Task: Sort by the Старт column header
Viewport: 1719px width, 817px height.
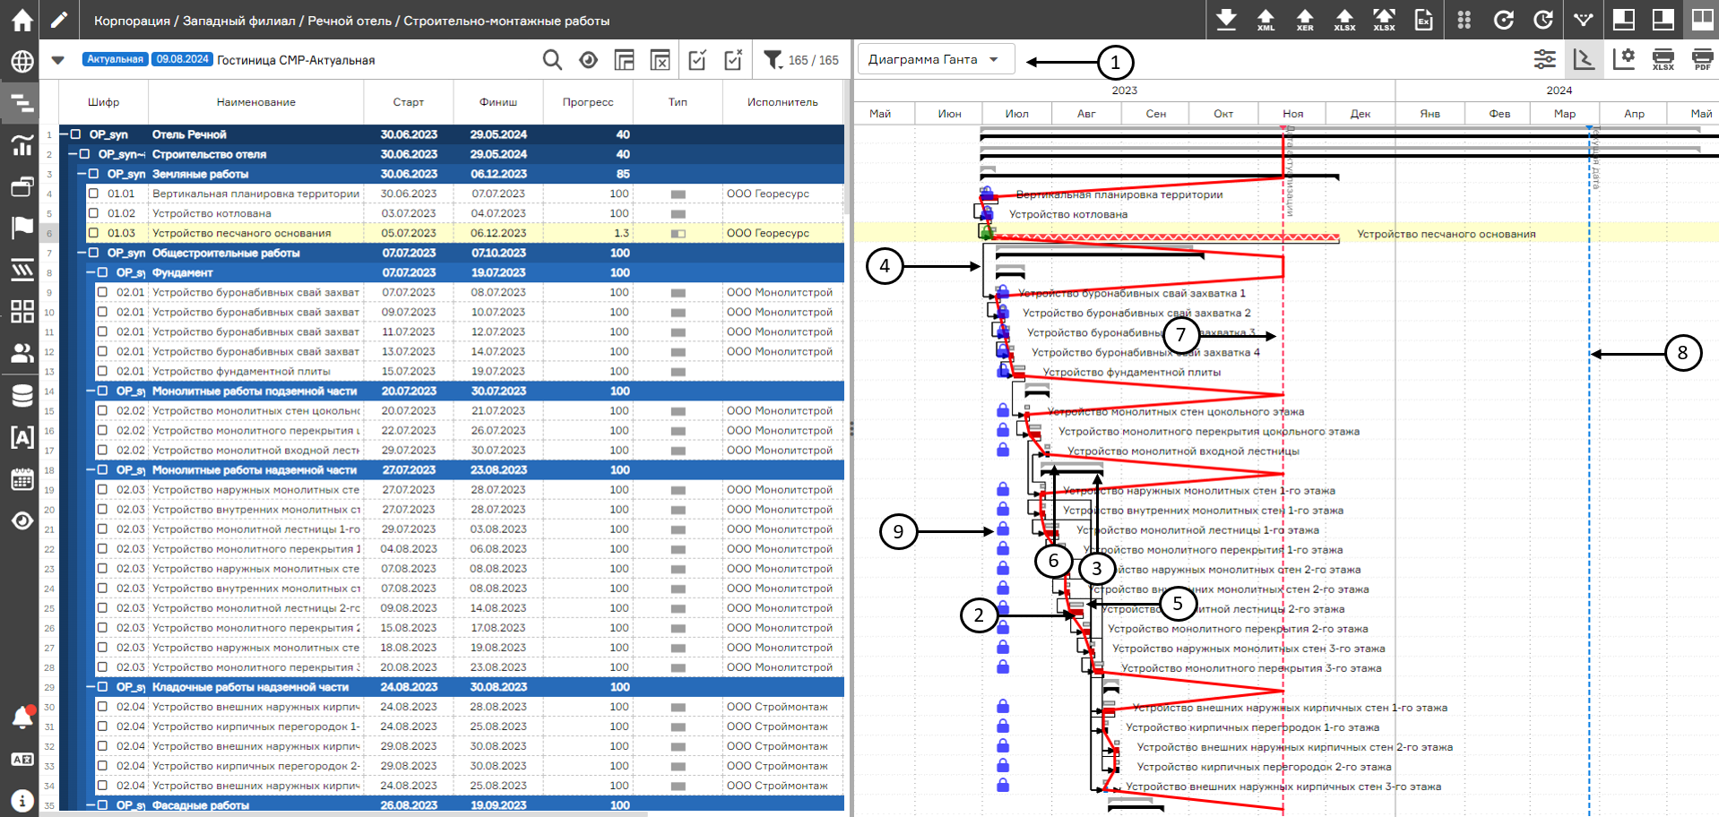Action: pos(409,102)
